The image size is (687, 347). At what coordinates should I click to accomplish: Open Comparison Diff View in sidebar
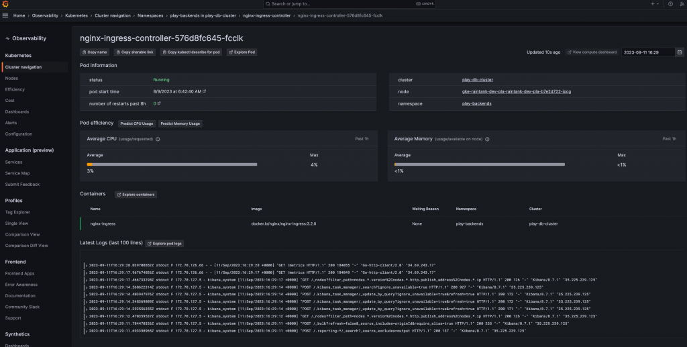[x=27, y=246]
